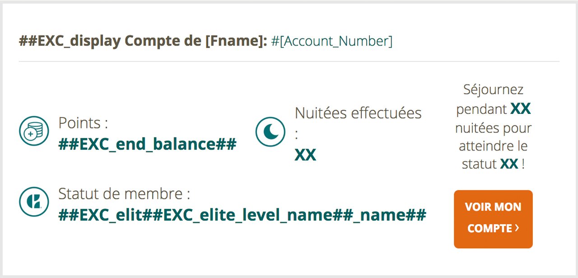Select the #[Account_Number] text
The width and height of the screenshot is (578, 278).
[331, 41]
